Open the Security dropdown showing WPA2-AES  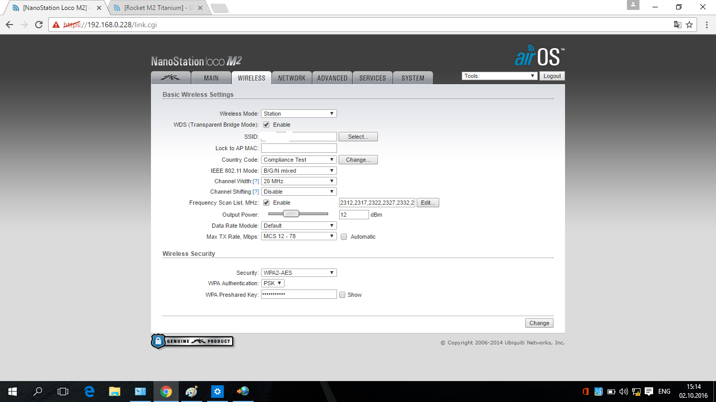(x=299, y=273)
